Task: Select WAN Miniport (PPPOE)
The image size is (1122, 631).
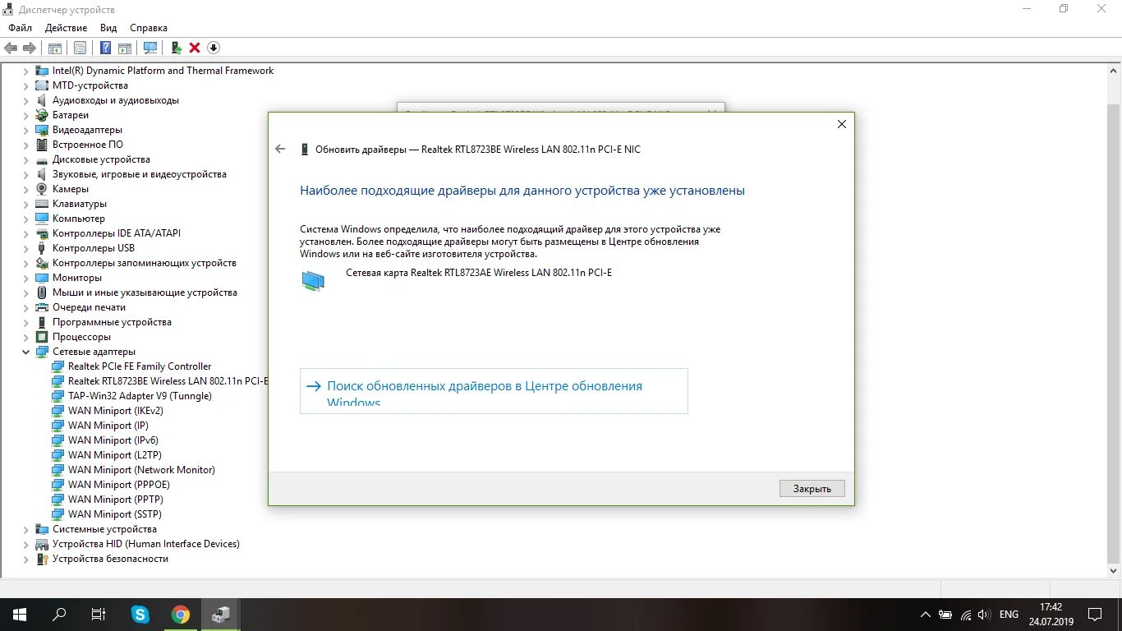Action: [x=119, y=485]
